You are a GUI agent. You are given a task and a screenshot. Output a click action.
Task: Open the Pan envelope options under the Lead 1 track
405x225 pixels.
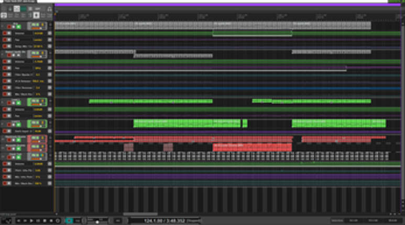[50, 116]
